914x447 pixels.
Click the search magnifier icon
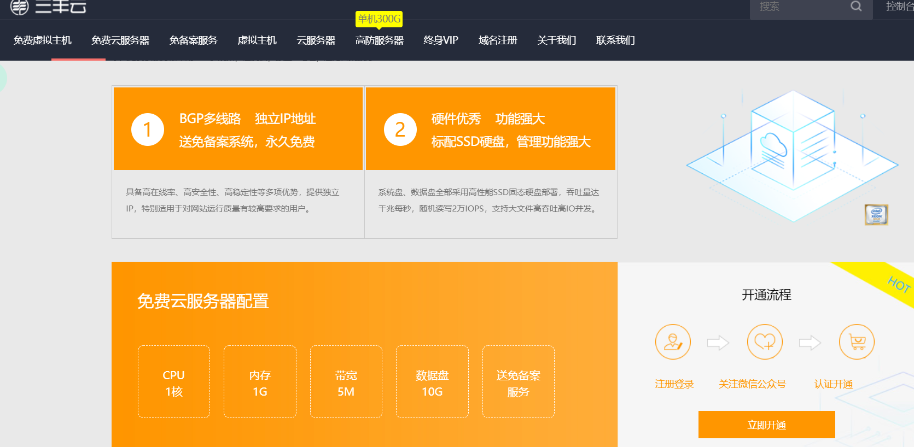pyautogui.click(x=856, y=6)
